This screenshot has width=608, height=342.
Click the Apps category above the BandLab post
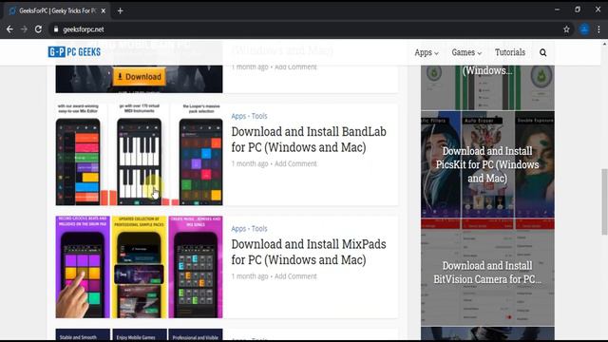(x=238, y=116)
